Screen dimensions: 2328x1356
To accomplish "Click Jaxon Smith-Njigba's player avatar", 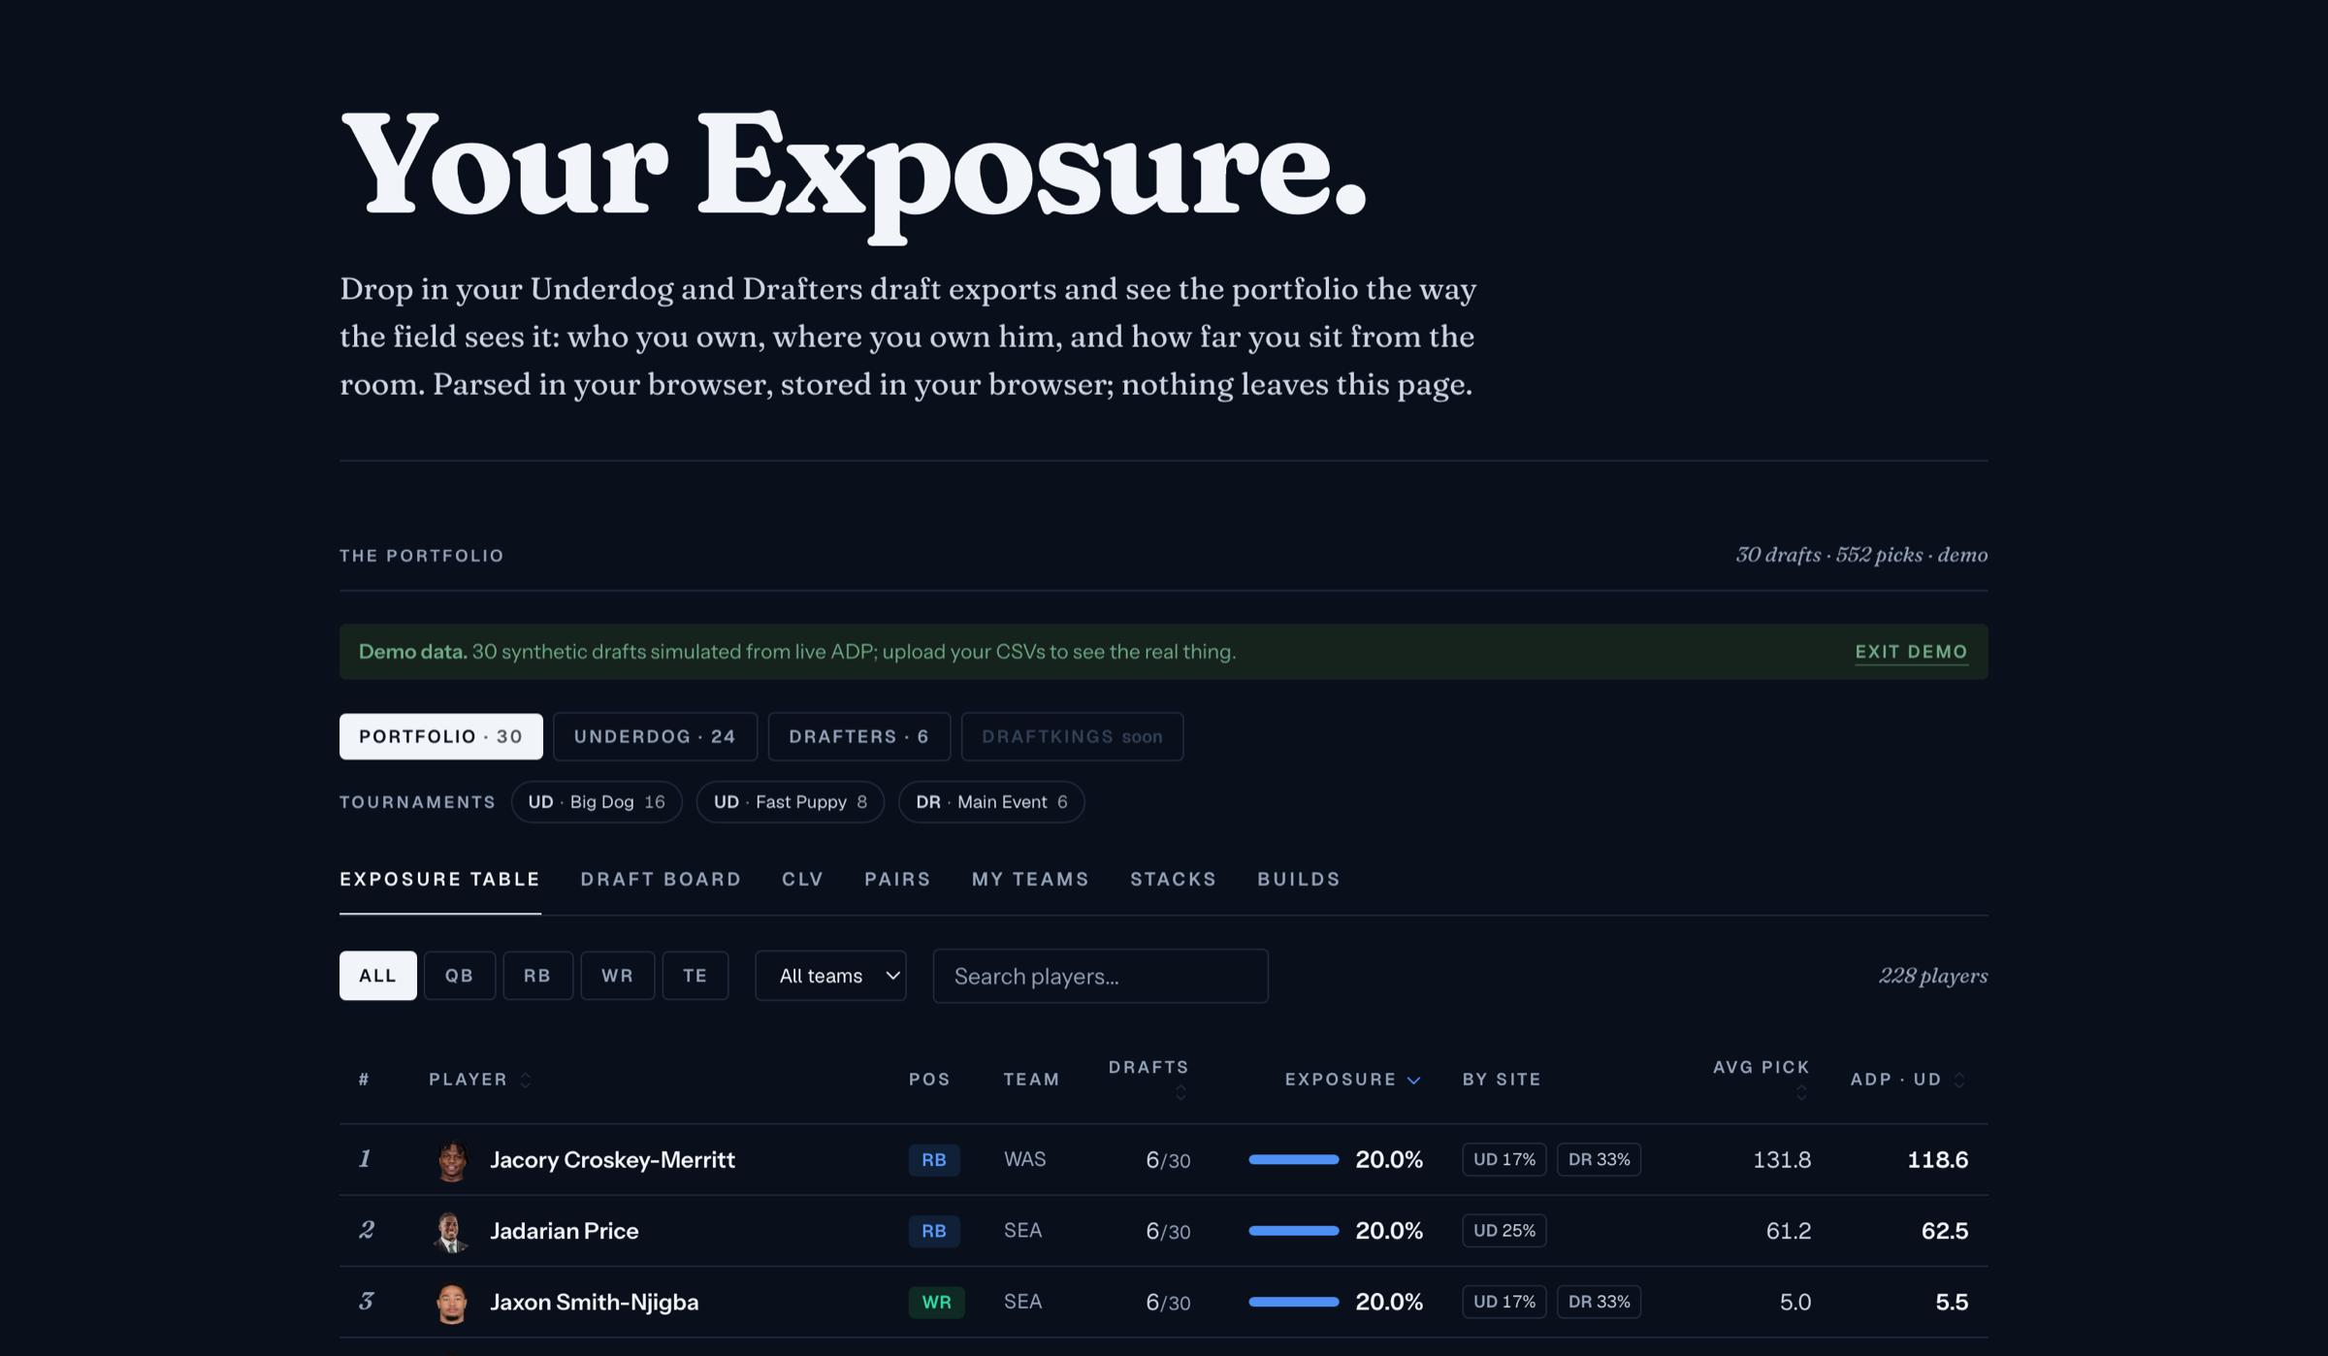I will pyautogui.click(x=451, y=1302).
